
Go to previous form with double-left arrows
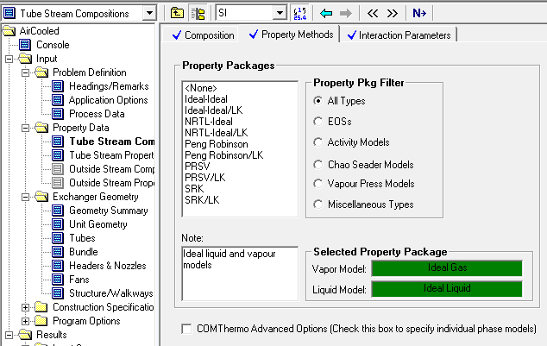point(373,12)
